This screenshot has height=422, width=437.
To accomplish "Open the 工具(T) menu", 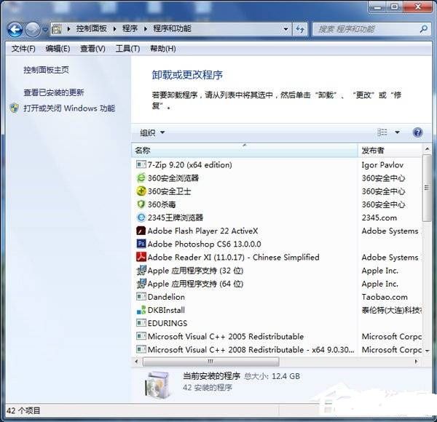I will pyautogui.click(x=127, y=49).
